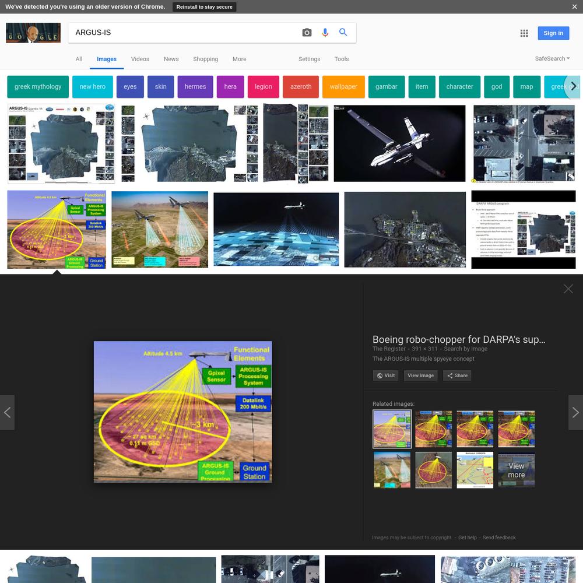Click the View image button
Viewport: 583px width, 583px height.
420,375
